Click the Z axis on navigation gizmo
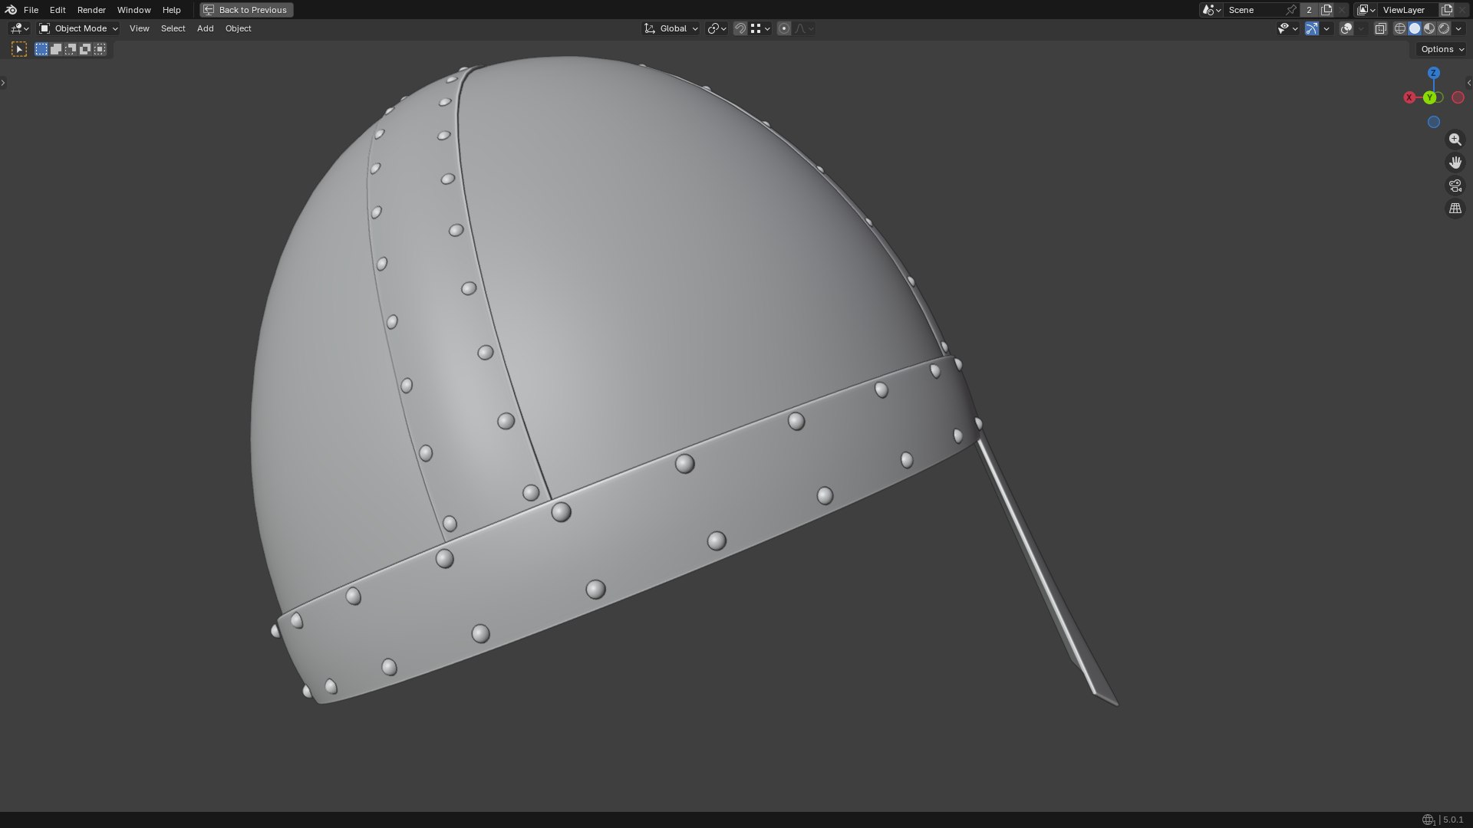This screenshot has width=1473, height=828. (x=1433, y=73)
